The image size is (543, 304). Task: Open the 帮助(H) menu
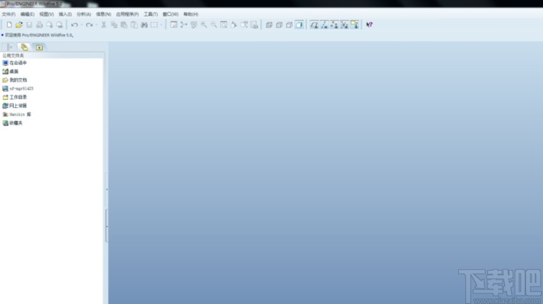pyautogui.click(x=191, y=14)
